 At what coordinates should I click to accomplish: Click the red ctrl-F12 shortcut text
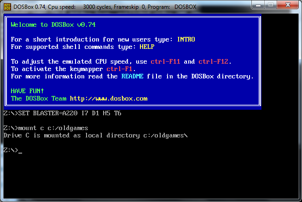pos(213,61)
